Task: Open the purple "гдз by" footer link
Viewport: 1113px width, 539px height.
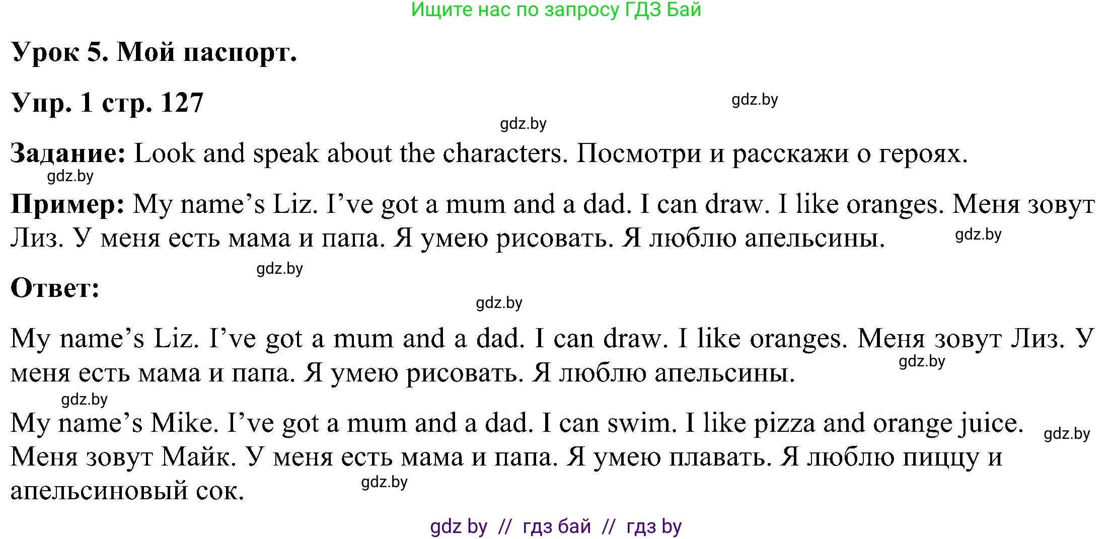Action: tap(653, 526)
